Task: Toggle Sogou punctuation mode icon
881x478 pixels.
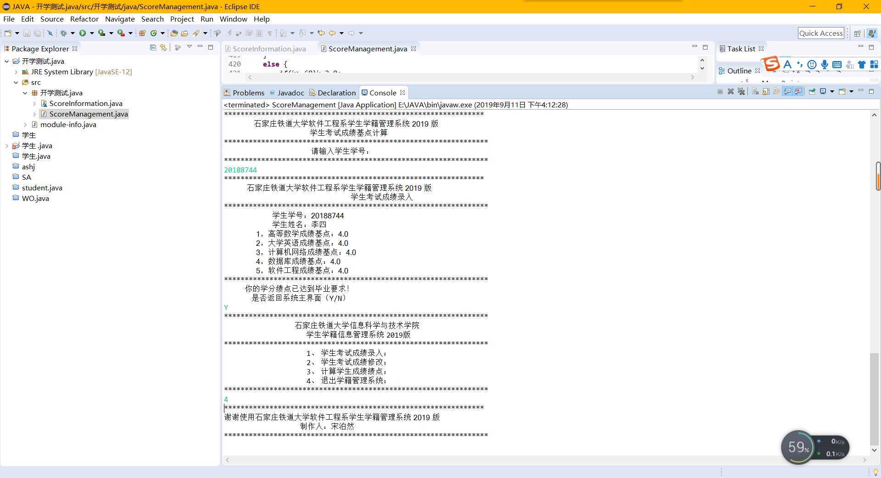Action: click(800, 64)
